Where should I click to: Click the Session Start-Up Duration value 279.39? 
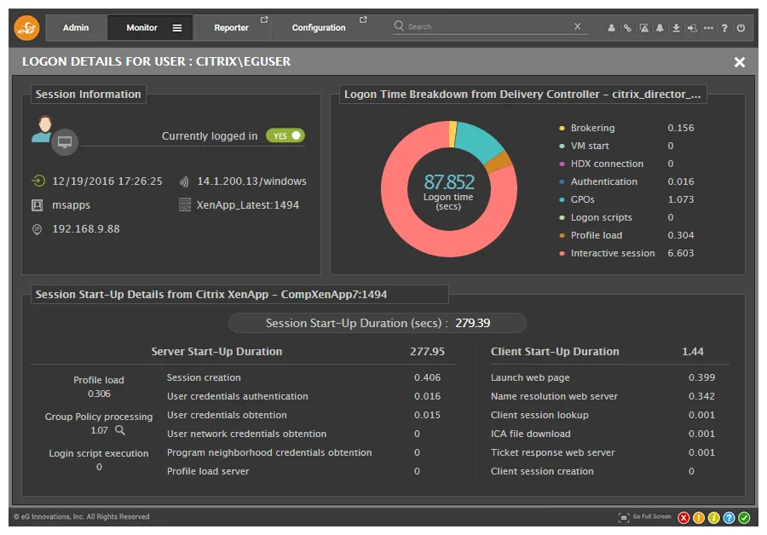click(x=472, y=323)
